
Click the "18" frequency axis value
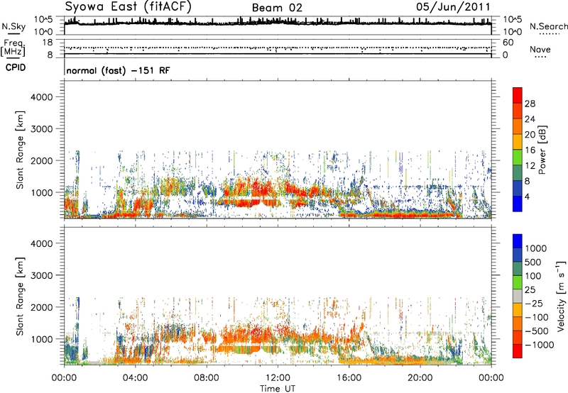tap(47, 43)
